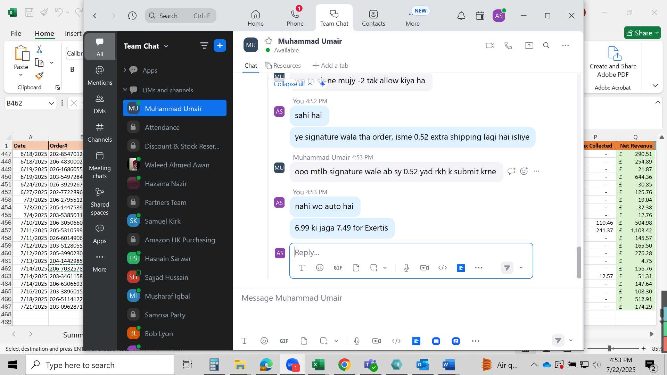Open text formatting in reply box
Screen dimensions: 667x375
click(302, 268)
